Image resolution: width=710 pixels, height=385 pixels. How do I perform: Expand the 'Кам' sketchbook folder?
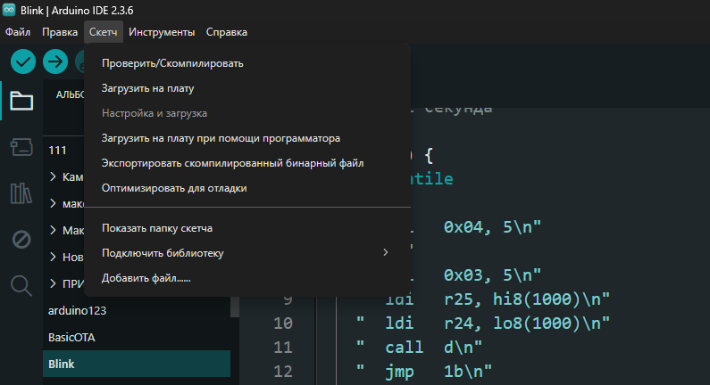point(54,176)
